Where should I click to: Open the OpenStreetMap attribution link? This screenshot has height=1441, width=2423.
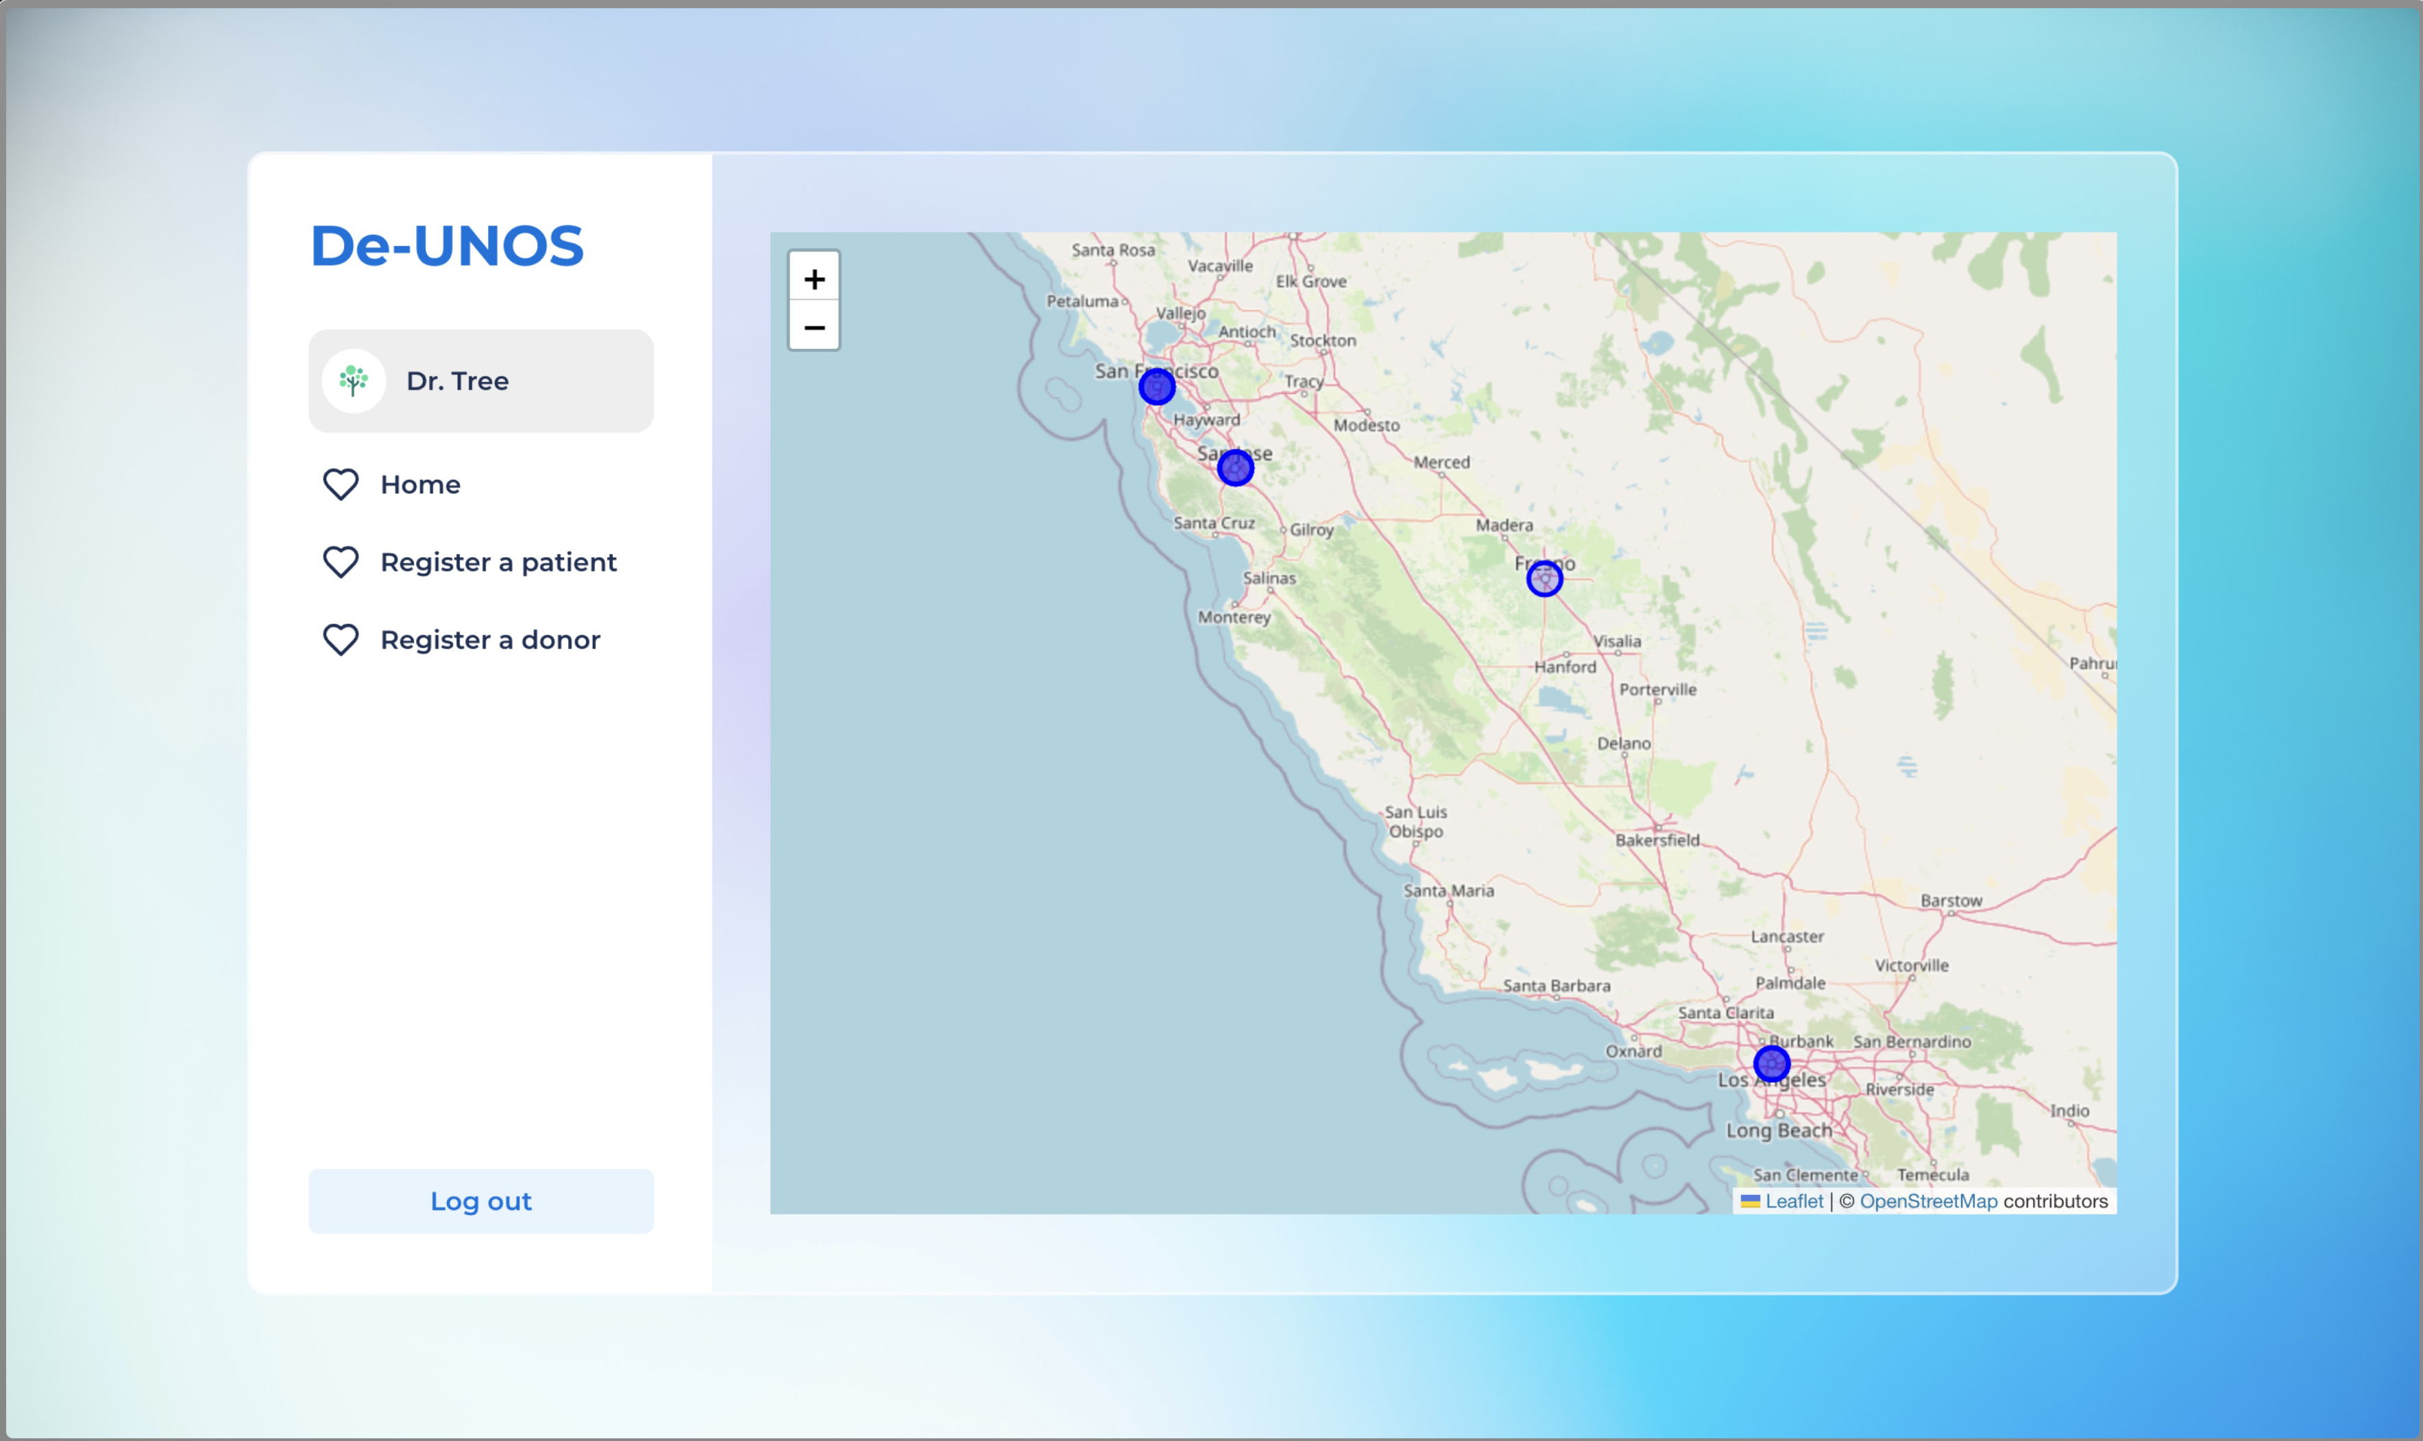1927,1201
